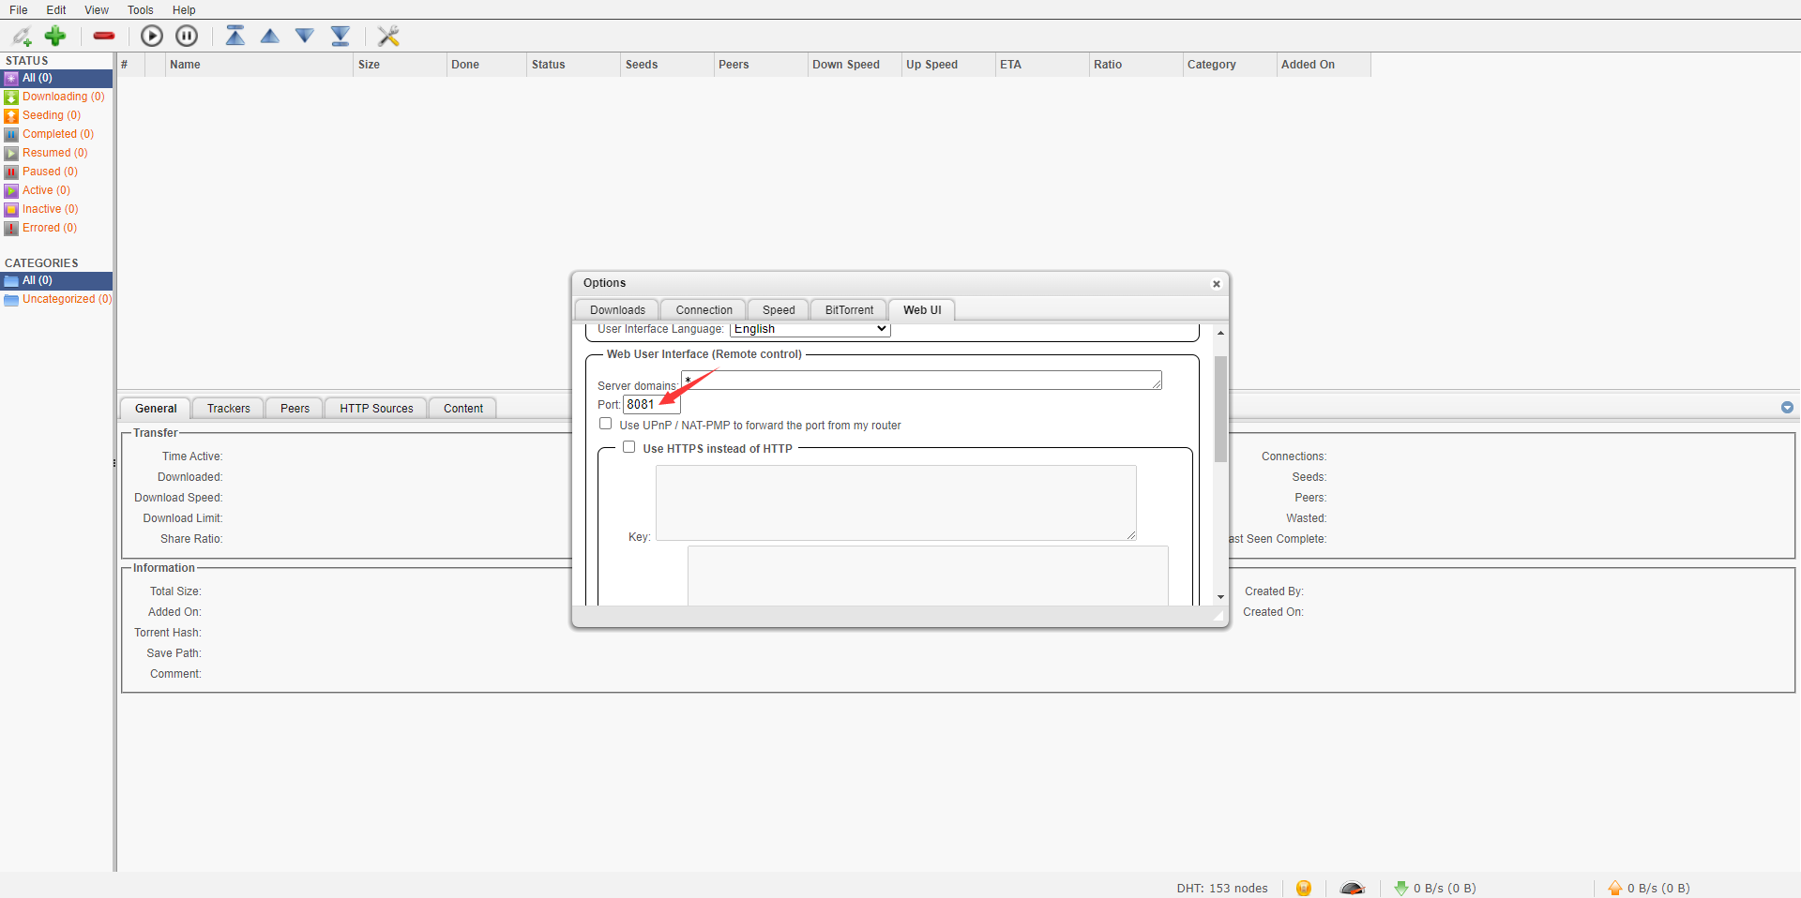Filter by Seeding status
The height and width of the screenshot is (898, 1801).
coord(56,115)
